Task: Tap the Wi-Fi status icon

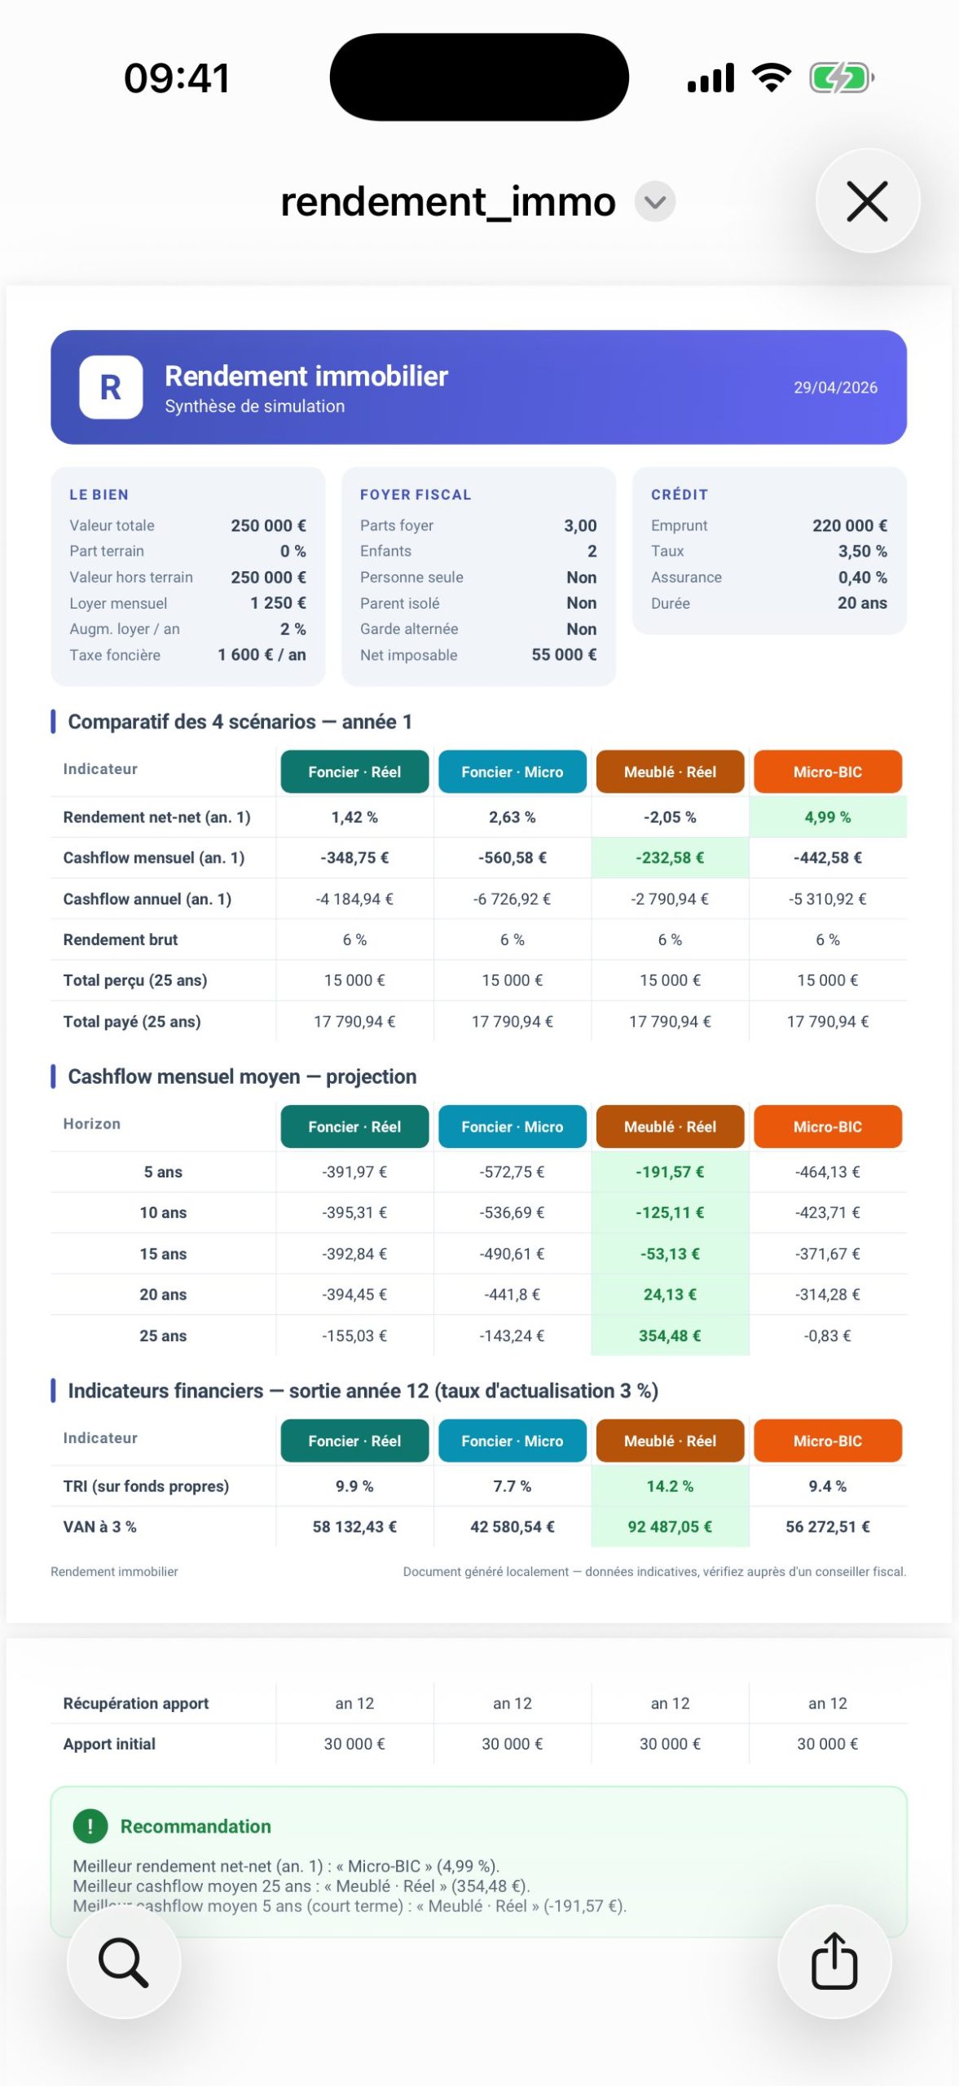Action: pos(771,77)
